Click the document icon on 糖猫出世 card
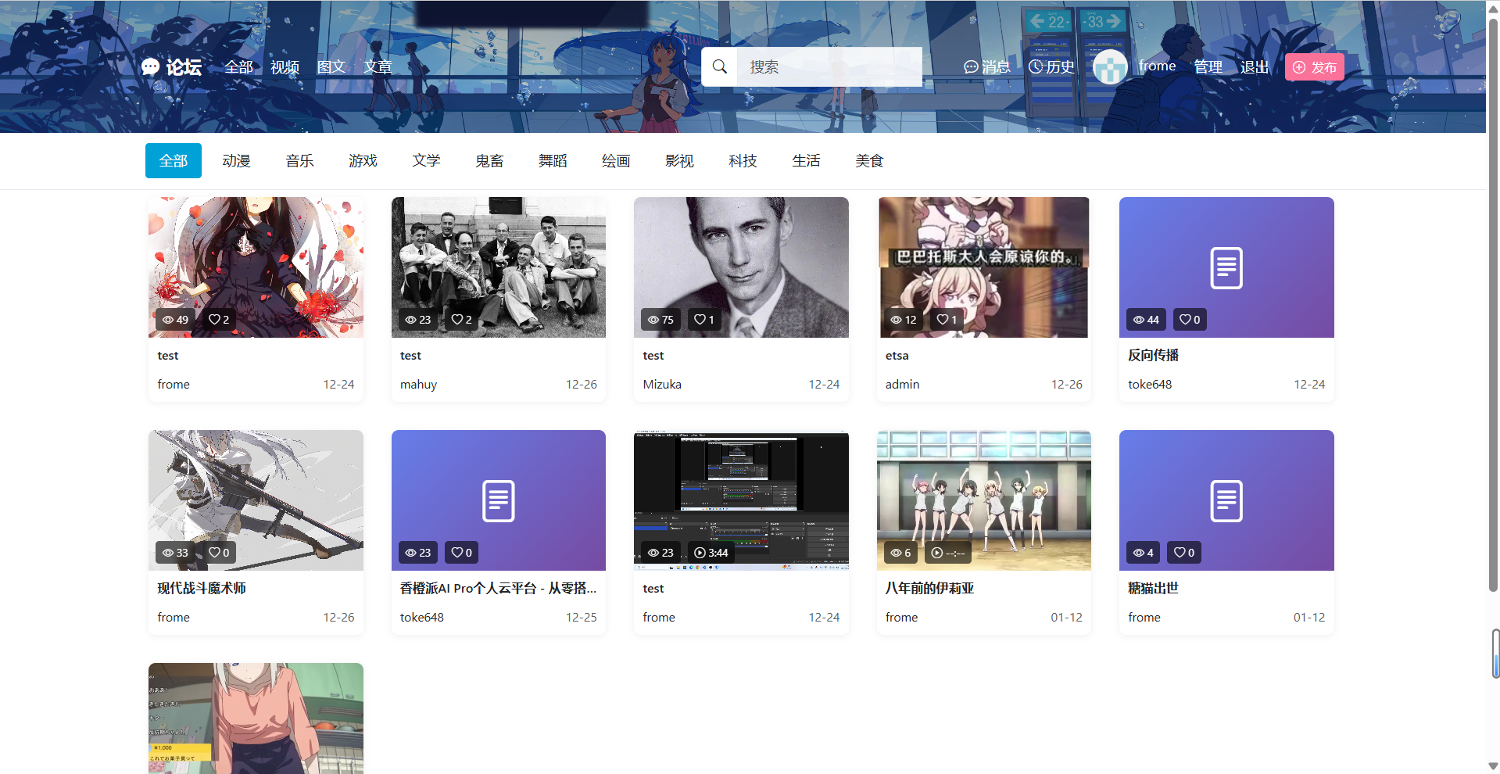 [1226, 501]
